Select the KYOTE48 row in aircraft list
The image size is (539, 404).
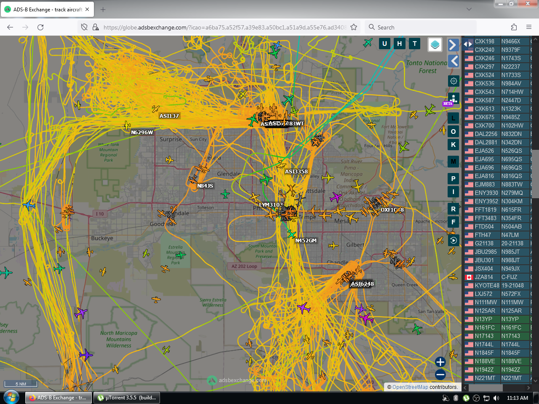497,285
